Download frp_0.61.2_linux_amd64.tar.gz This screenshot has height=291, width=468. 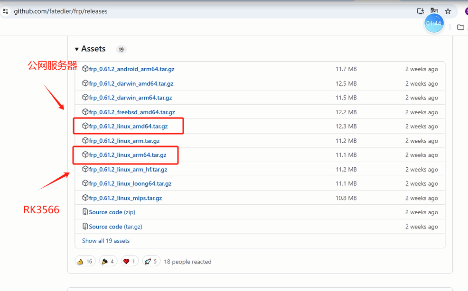coord(128,126)
